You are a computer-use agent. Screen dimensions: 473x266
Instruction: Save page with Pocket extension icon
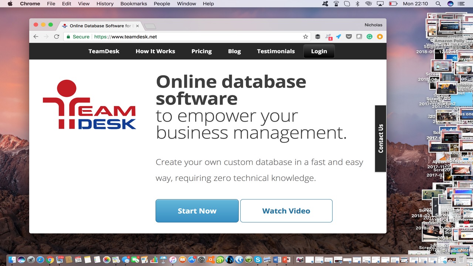348,37
